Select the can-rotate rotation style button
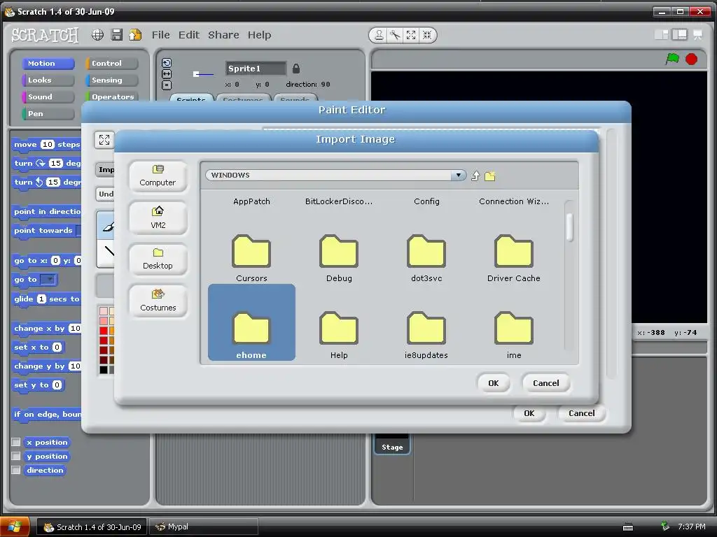 167,63
